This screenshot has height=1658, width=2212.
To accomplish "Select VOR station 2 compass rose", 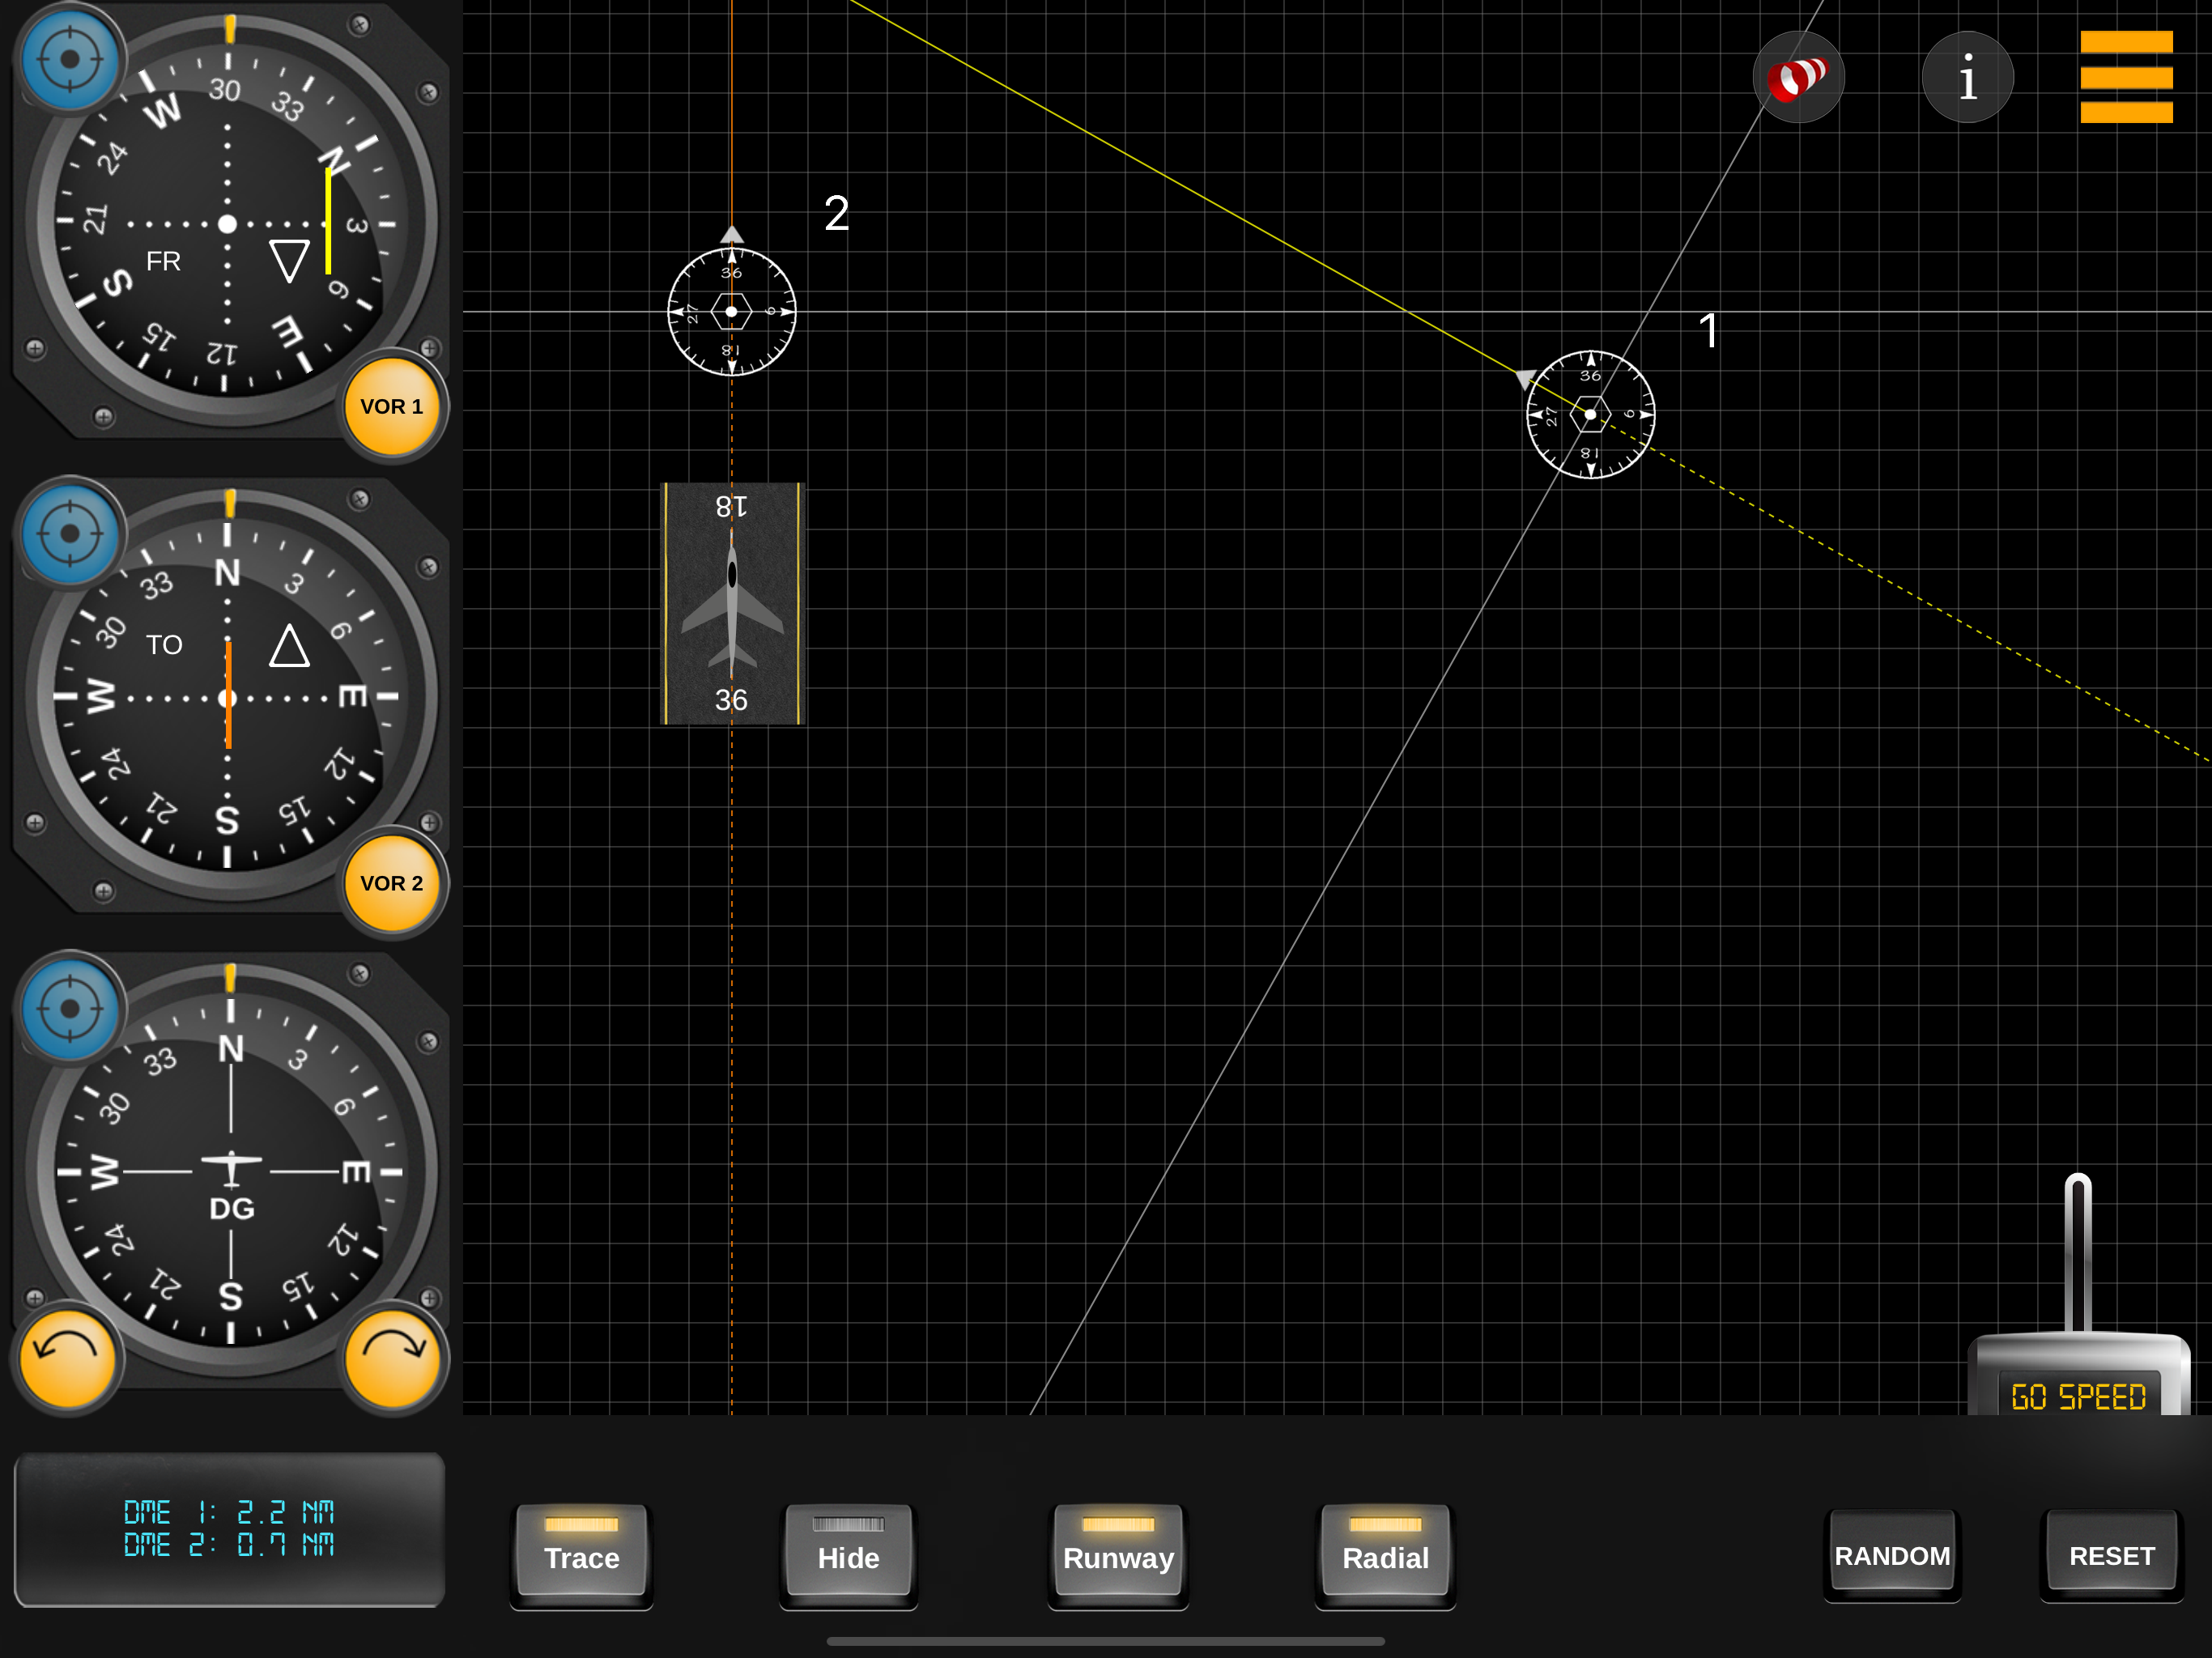I will (x=732, y=312).
